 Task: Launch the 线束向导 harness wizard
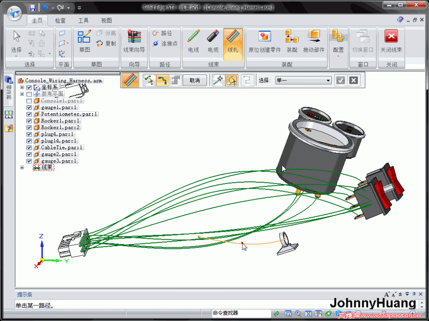[x=134, y=42]
